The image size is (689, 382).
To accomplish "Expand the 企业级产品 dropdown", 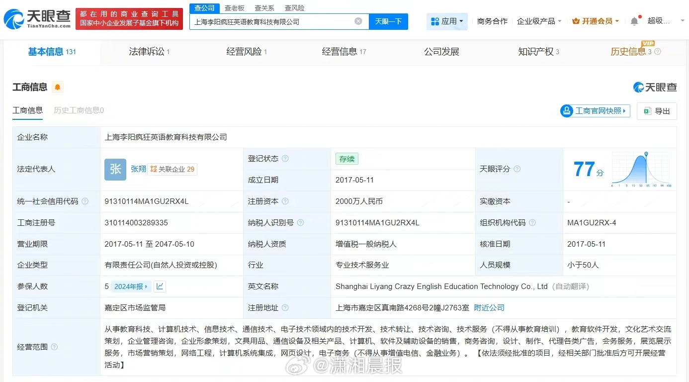I will [x=539, y=21].
